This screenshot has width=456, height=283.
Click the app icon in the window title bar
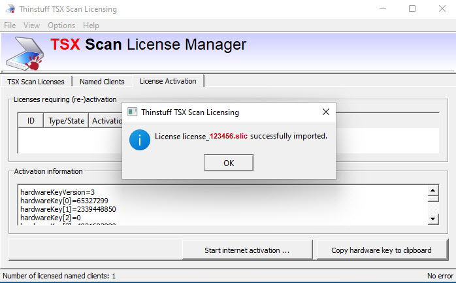10,8
